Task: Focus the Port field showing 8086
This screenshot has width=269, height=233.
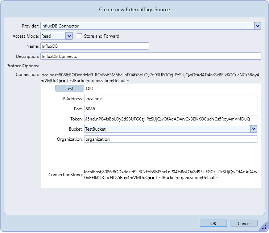Action: 170,109
